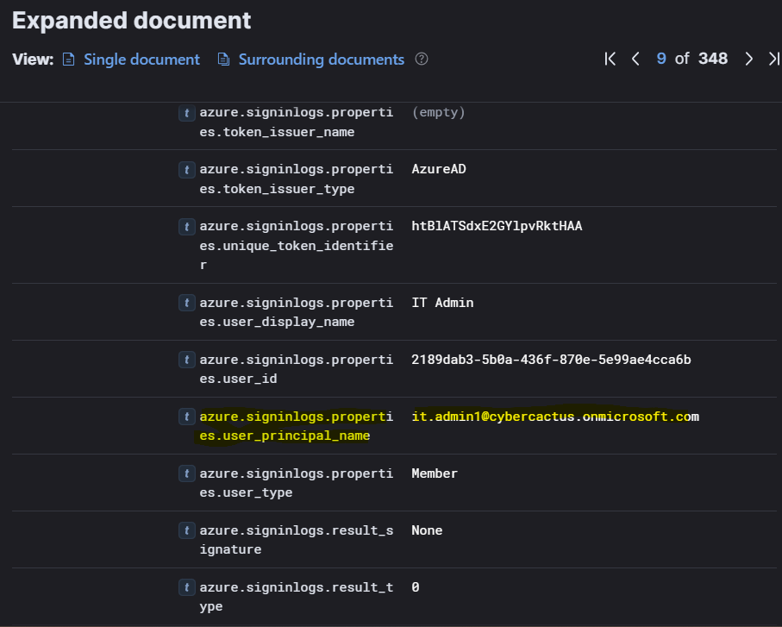Click the user_id GUID value
Image resolution: width=782 pixels, height=627 pixels.
[551, 360]
